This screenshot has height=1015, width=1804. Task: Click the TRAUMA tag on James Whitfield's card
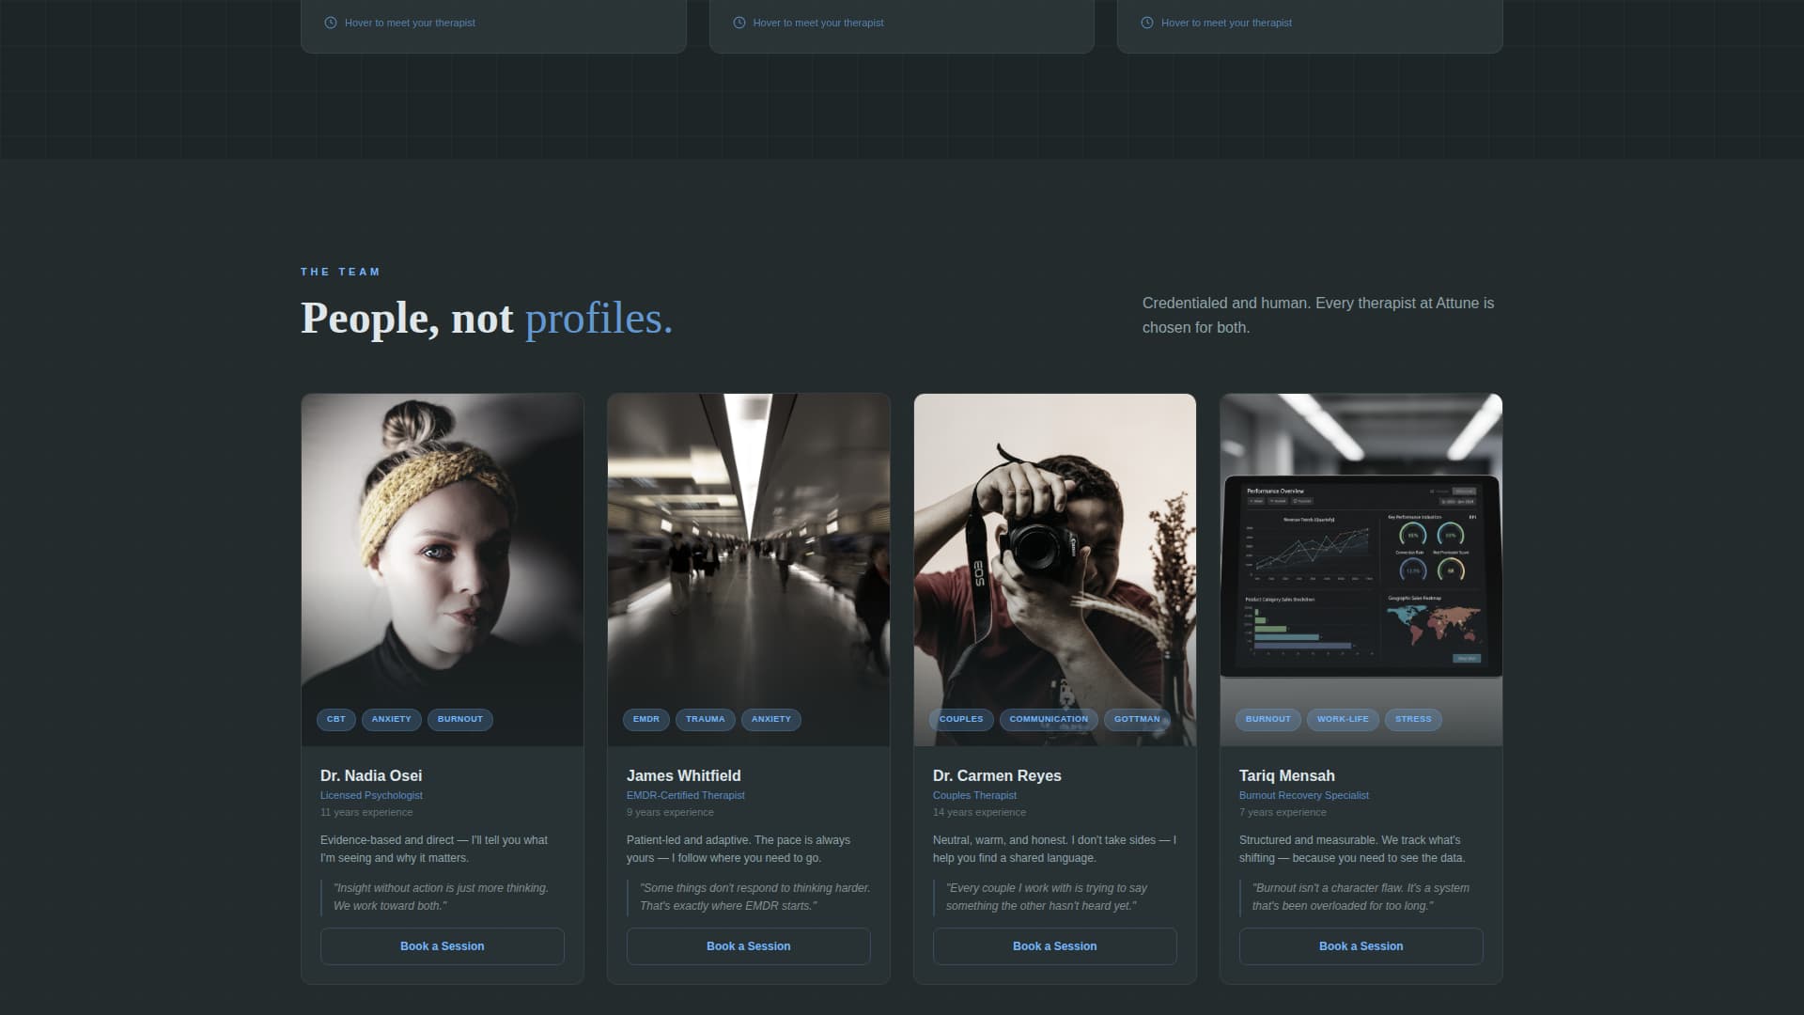pos(705,719)
